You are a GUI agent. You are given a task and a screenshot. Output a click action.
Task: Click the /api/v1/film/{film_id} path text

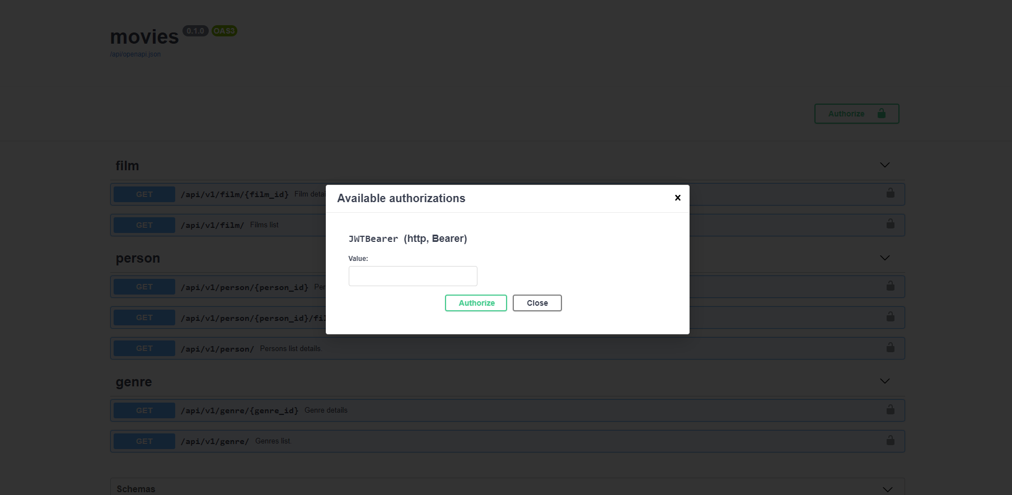tap(235, 194)
